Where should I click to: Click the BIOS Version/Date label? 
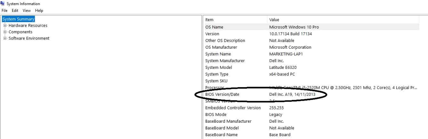(222, 94)
